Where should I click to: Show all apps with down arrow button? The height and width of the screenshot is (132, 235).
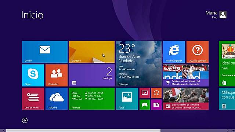(25, 120)
